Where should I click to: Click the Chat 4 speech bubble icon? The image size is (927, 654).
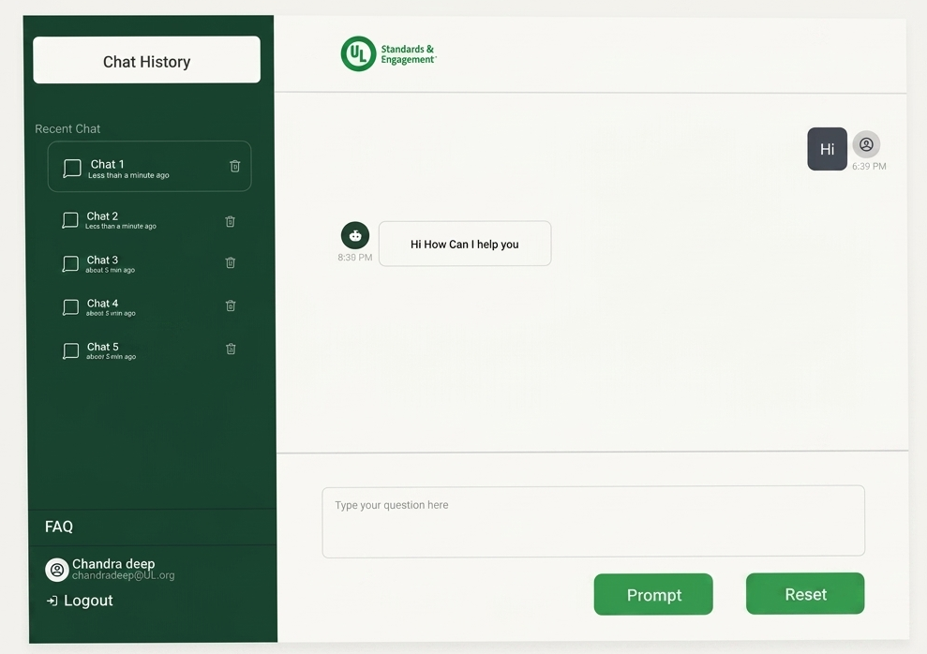coord(70,307)
